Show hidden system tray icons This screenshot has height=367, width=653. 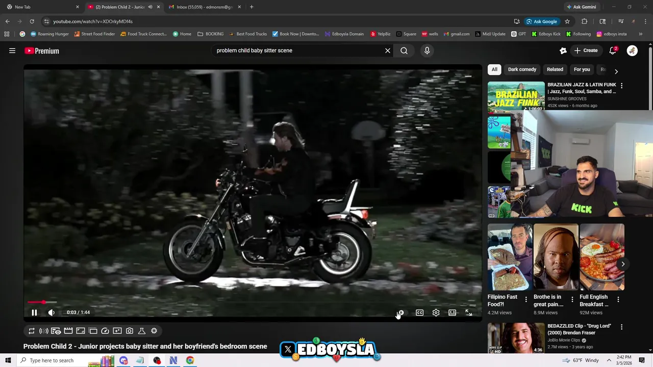coord(609,360)
